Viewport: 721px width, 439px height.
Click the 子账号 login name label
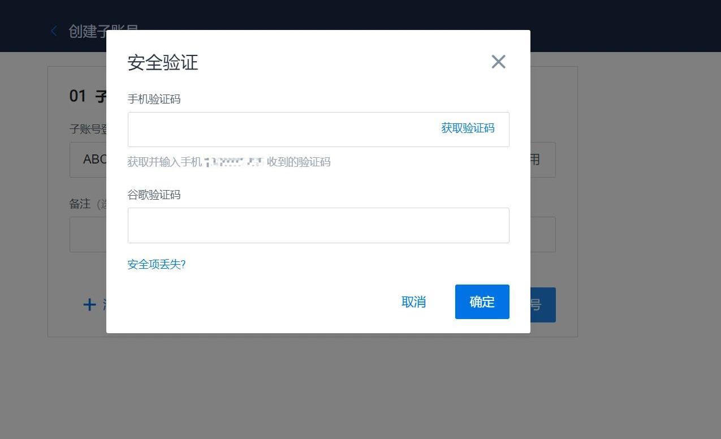(88, 129)
